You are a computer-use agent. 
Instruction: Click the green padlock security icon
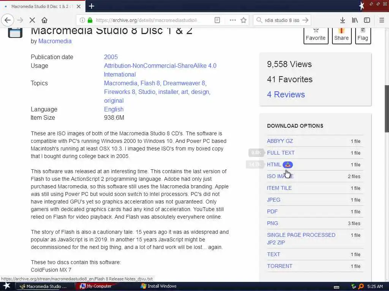pos(90,20)
